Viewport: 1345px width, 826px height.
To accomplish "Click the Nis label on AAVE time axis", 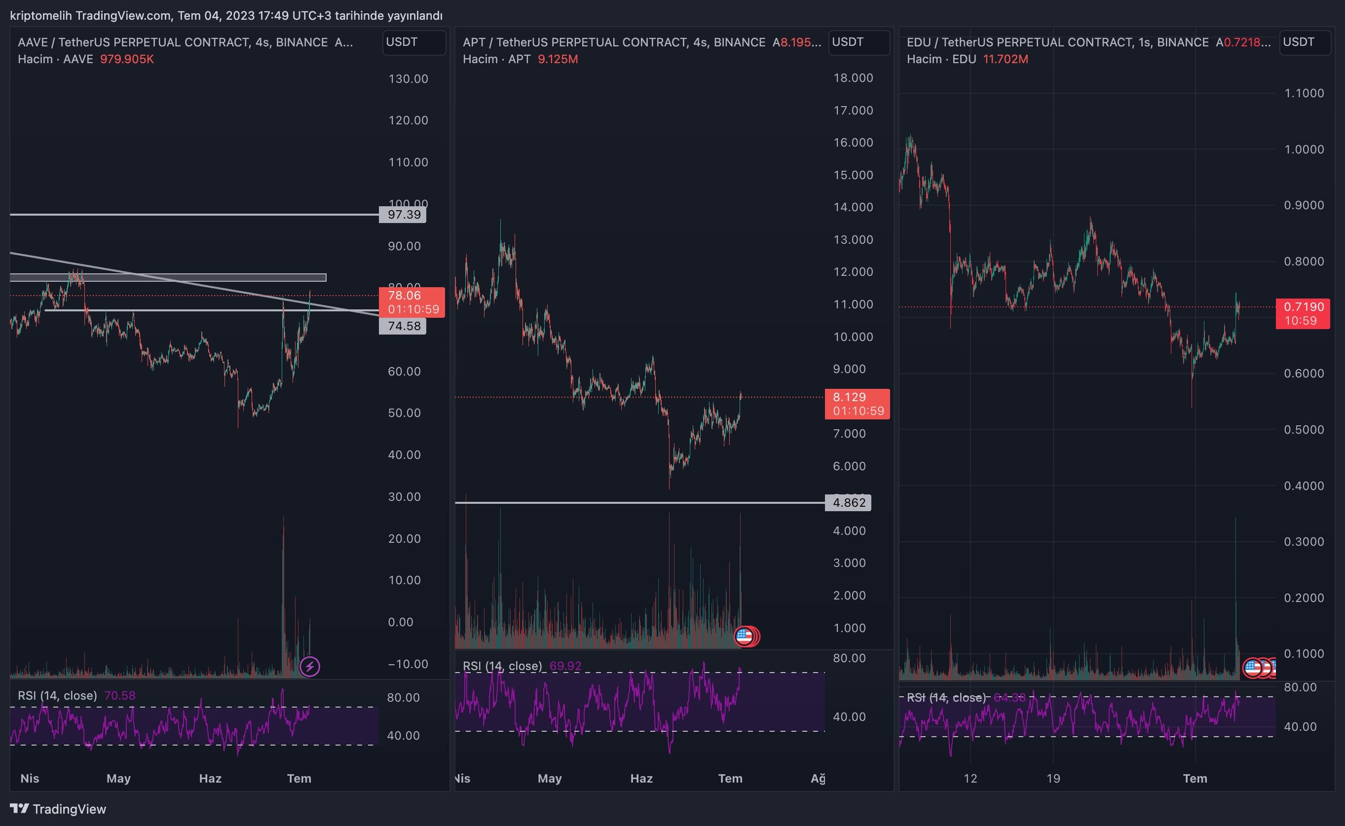I will pos(30,779).
